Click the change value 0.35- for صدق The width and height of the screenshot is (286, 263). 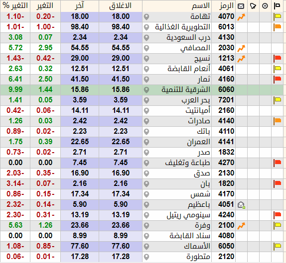tap(45, 173)
